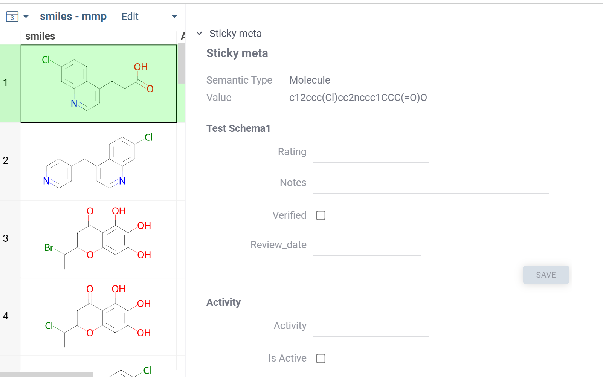Screen dimensions: 603x377
Task: Select the Cl-substituted chromone molecule in row 4
Action: point(99,317)
